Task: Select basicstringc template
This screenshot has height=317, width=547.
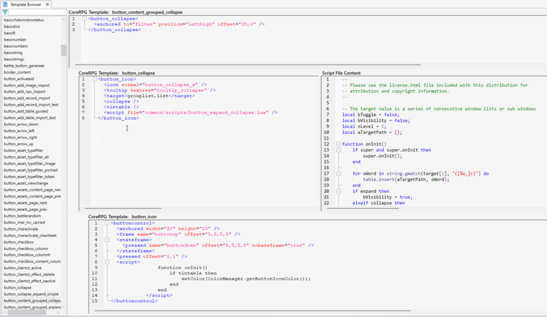Action: coord(14,59)
